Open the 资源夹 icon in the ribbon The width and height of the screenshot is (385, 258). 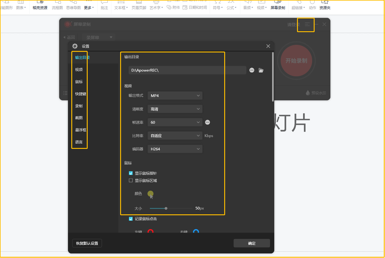[x=325, y=5]
